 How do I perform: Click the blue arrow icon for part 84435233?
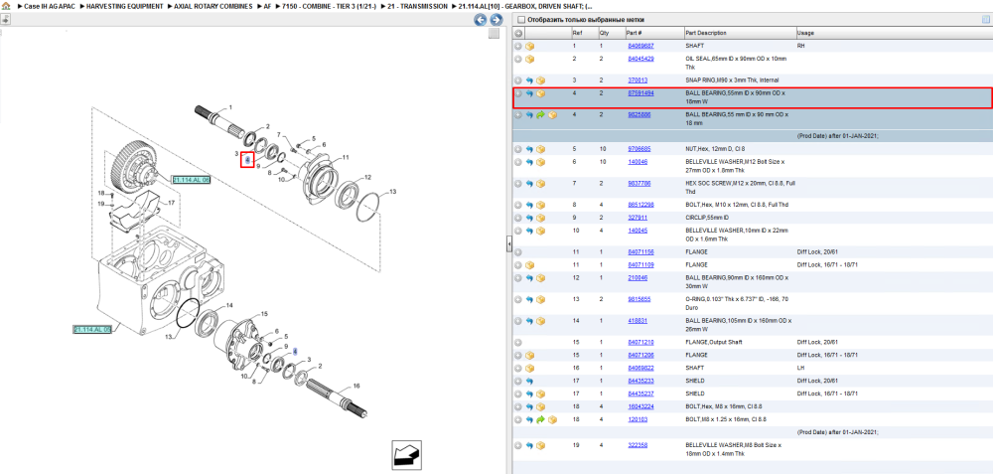point(529,381)
